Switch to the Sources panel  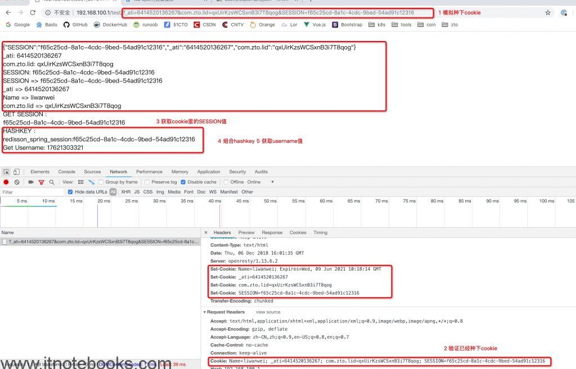click(92, 172)
